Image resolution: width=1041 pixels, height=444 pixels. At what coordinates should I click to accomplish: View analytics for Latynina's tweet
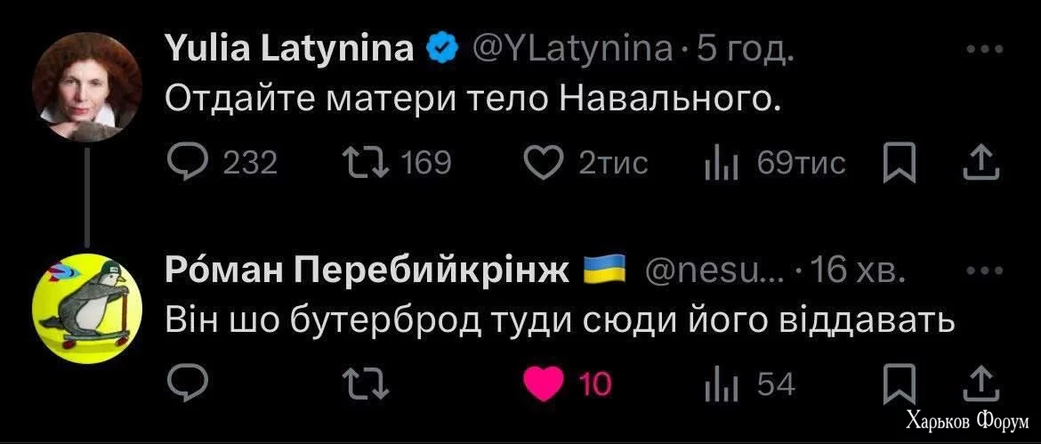(x=715, y=163)
